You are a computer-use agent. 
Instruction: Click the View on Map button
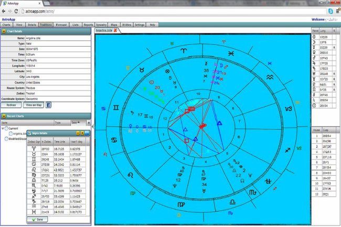[x=33, y=105]
